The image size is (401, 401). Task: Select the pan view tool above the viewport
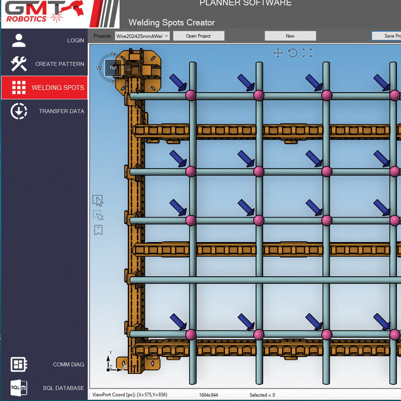[x=278, y=53]
